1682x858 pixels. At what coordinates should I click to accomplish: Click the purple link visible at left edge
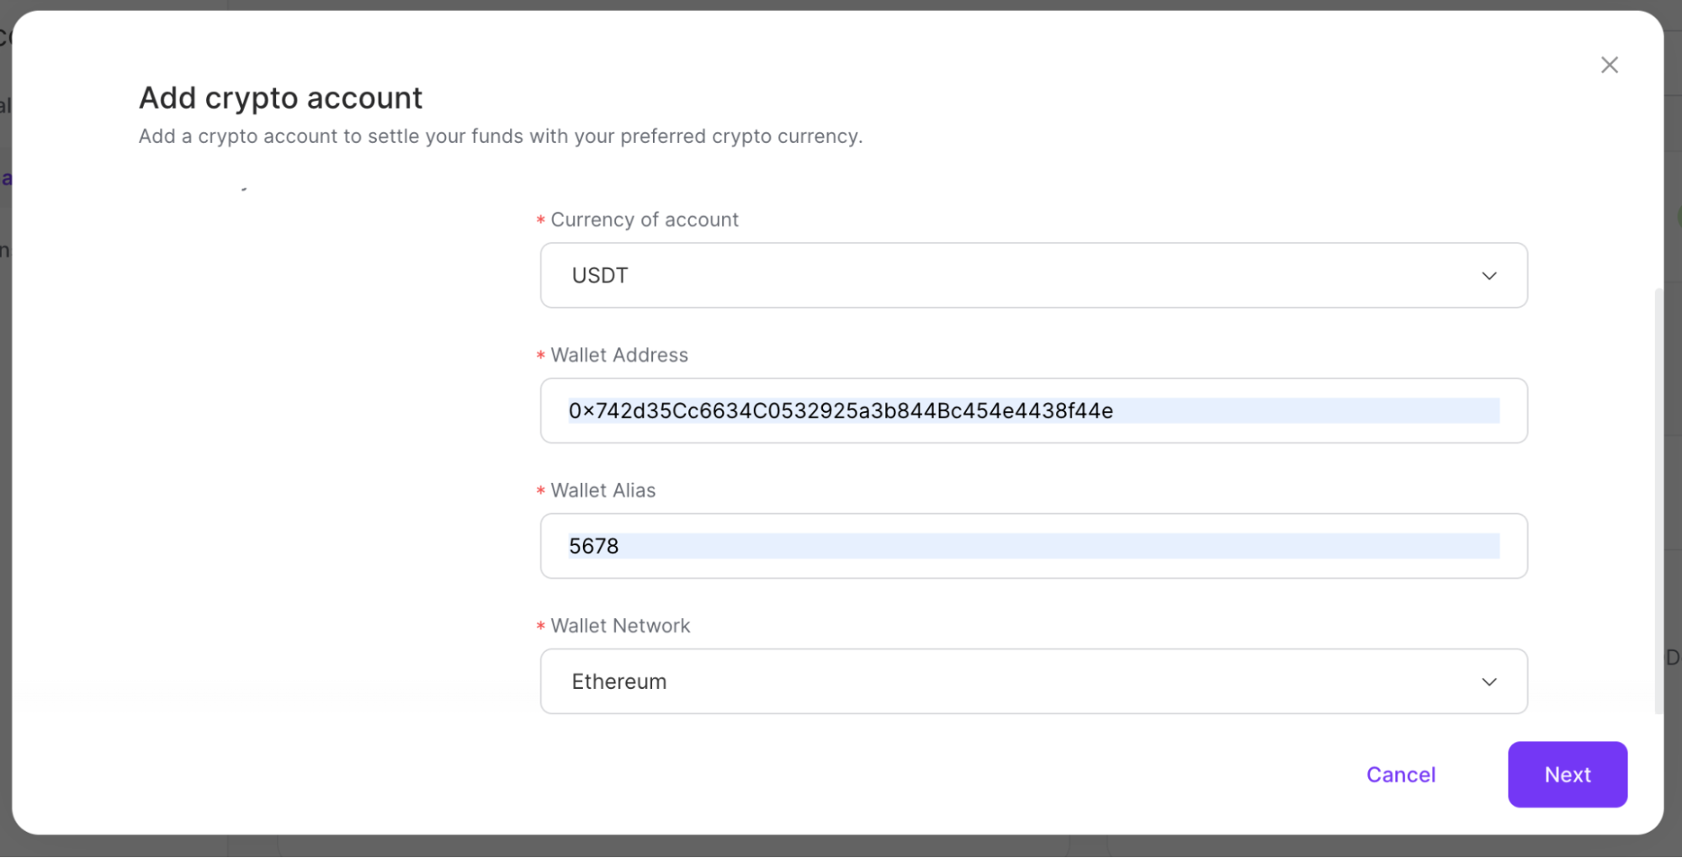(6, 177)
